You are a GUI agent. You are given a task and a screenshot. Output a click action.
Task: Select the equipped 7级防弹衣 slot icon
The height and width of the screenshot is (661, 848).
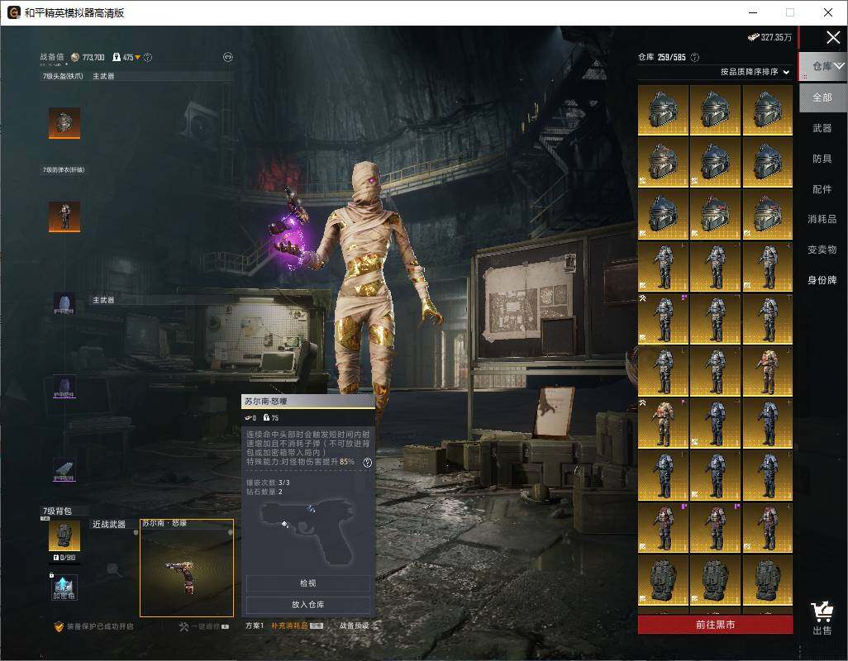tap(64, 216)
